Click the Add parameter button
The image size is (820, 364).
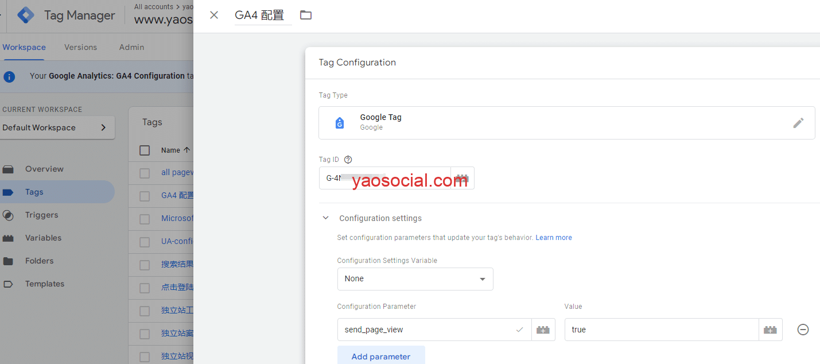point(380,356)
